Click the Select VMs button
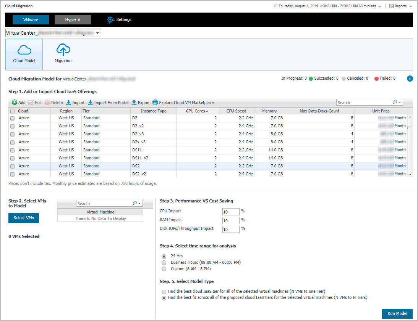The image size is (418, 321). 24,218
